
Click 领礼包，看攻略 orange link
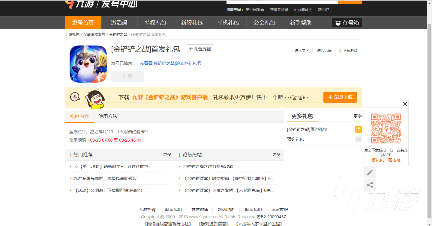[x=386, y=160]
